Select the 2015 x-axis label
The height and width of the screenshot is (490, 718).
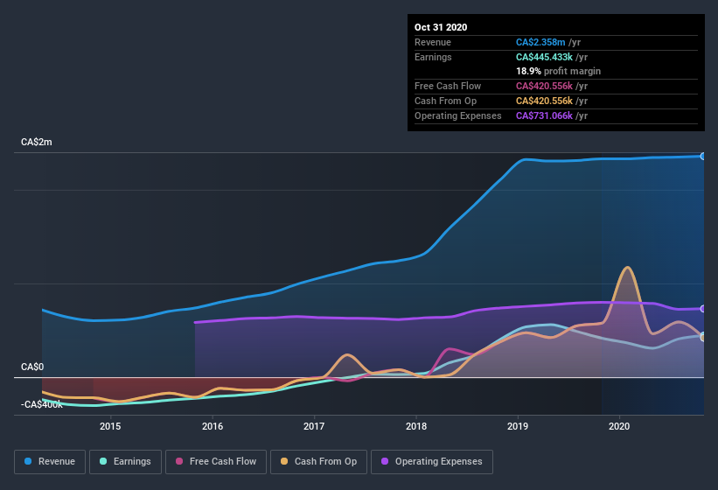pos(110,426)
